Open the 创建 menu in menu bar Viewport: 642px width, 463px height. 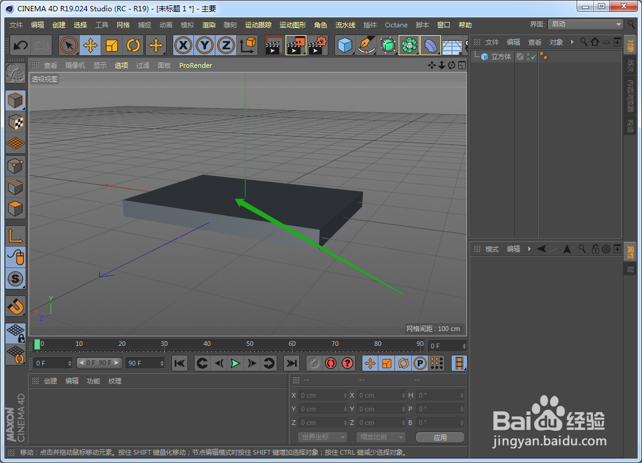pos(59,25)
